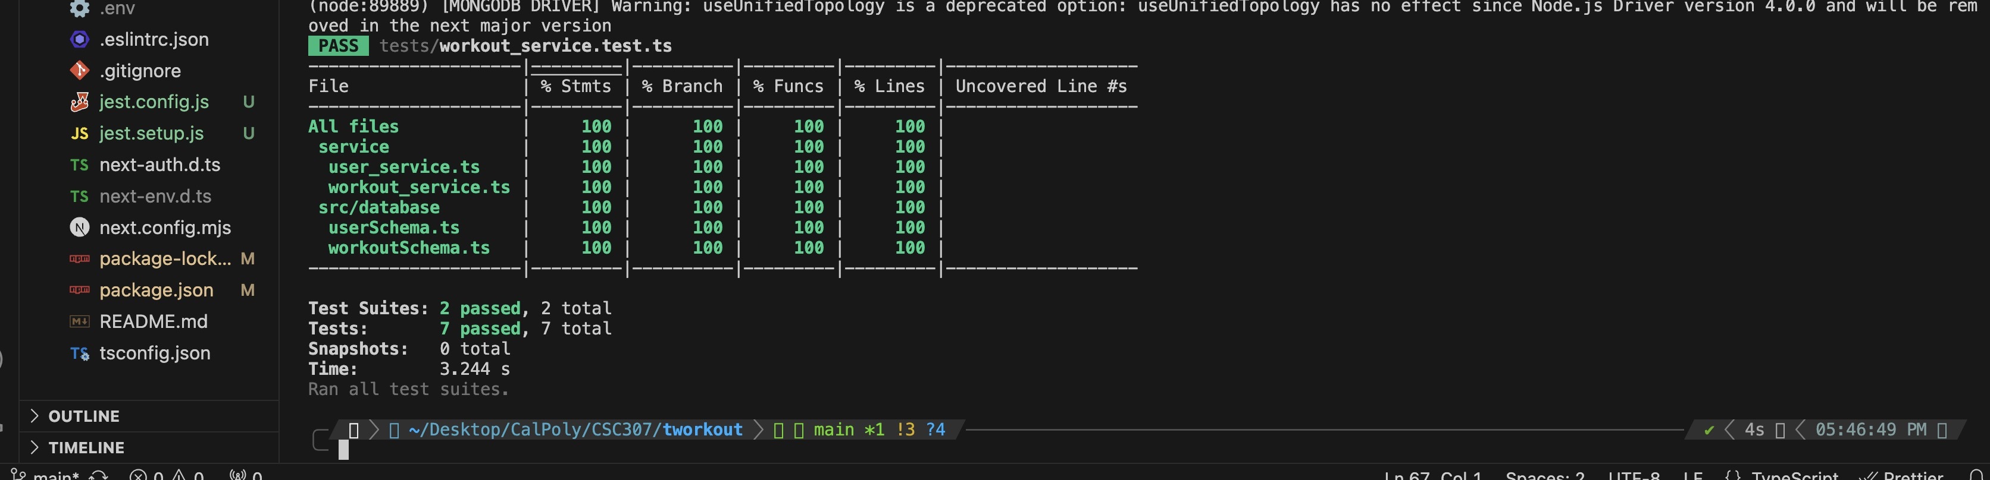Click the 05:46:49 PM prompt timestamp
The height and width of the screenshot is (480, 1990).
coord(1870,430)
